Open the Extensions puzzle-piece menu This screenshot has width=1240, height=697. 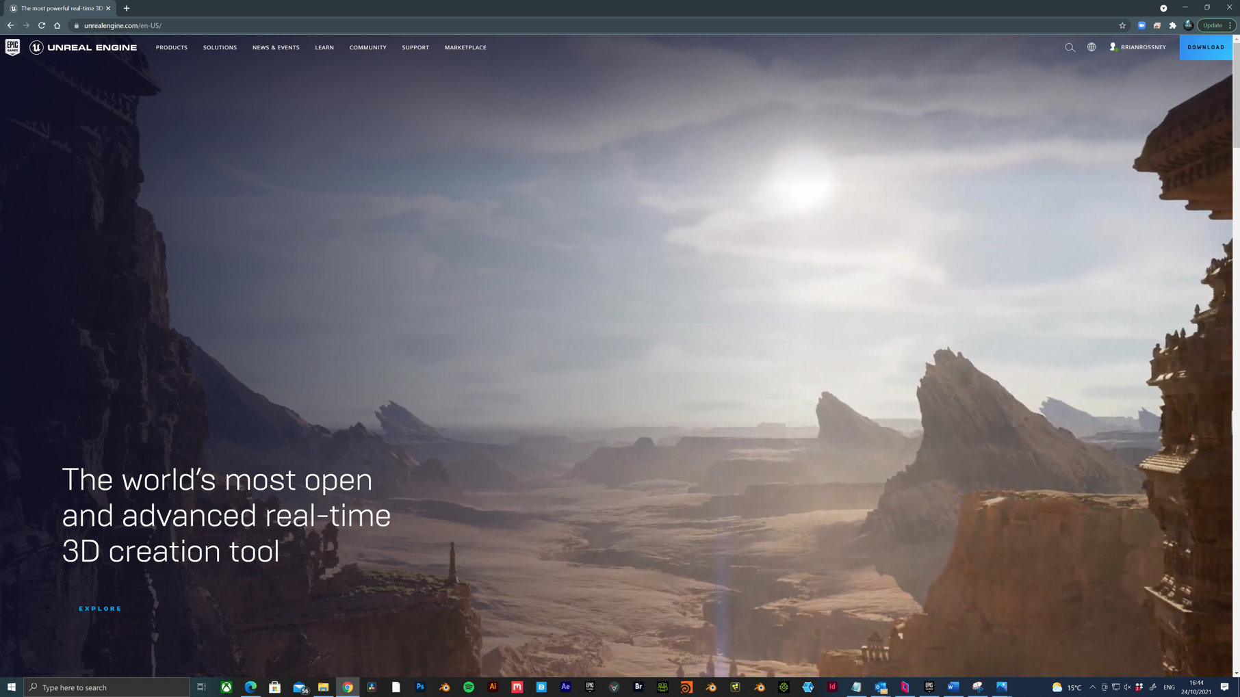[1173, 25]
